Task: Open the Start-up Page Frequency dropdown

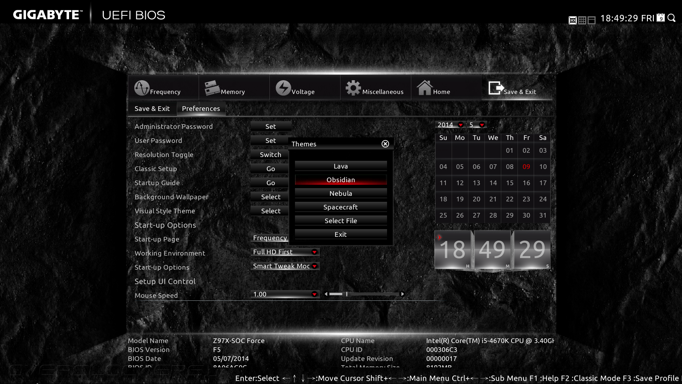Action: 270,238
